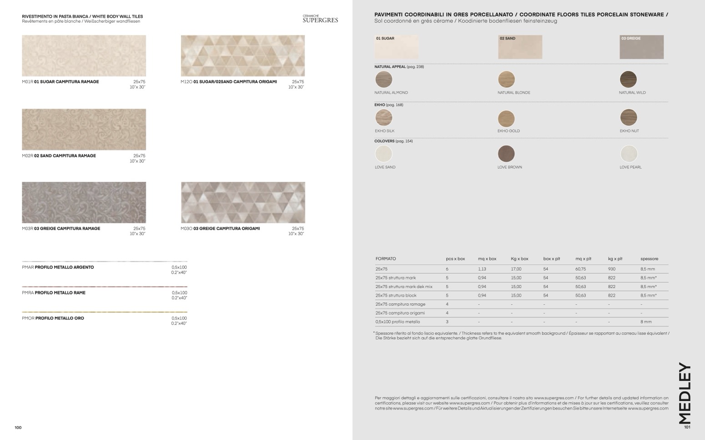Click the M02R Sand Campitura Ramage tile

(84, 130)
